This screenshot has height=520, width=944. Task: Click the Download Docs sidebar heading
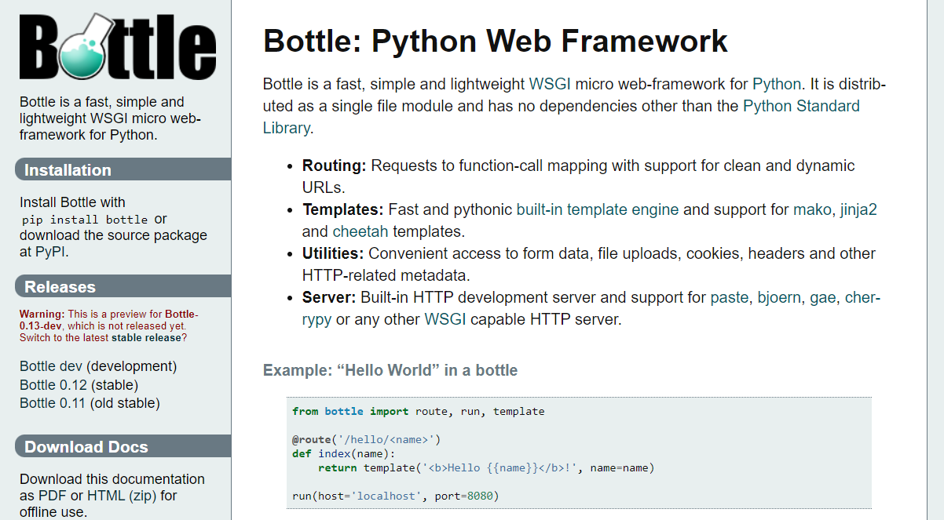tap(123, 447)
